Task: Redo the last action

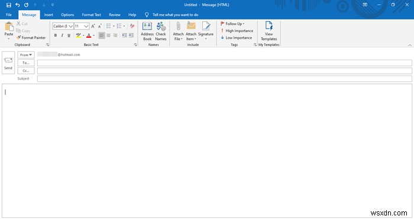Action: [26, 5]
